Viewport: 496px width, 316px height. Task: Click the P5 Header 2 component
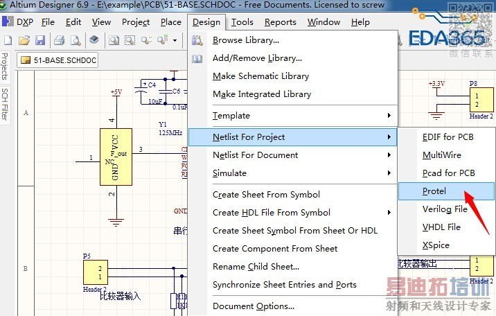pyautogui.click(x=96, y=272)
